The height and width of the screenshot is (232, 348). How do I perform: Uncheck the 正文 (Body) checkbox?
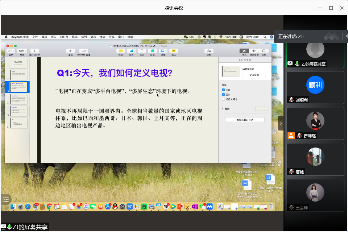click(223, 94)
